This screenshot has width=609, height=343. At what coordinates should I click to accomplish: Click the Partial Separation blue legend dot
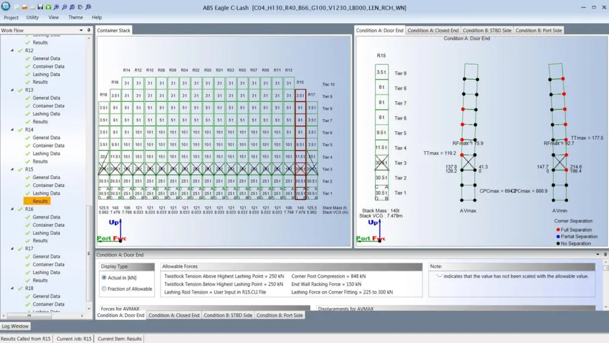coord(558,236)
